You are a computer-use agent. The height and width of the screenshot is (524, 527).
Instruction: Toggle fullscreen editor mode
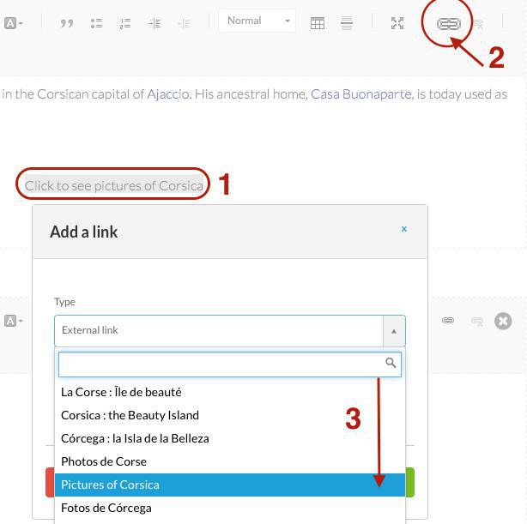(x=397, y=24)
